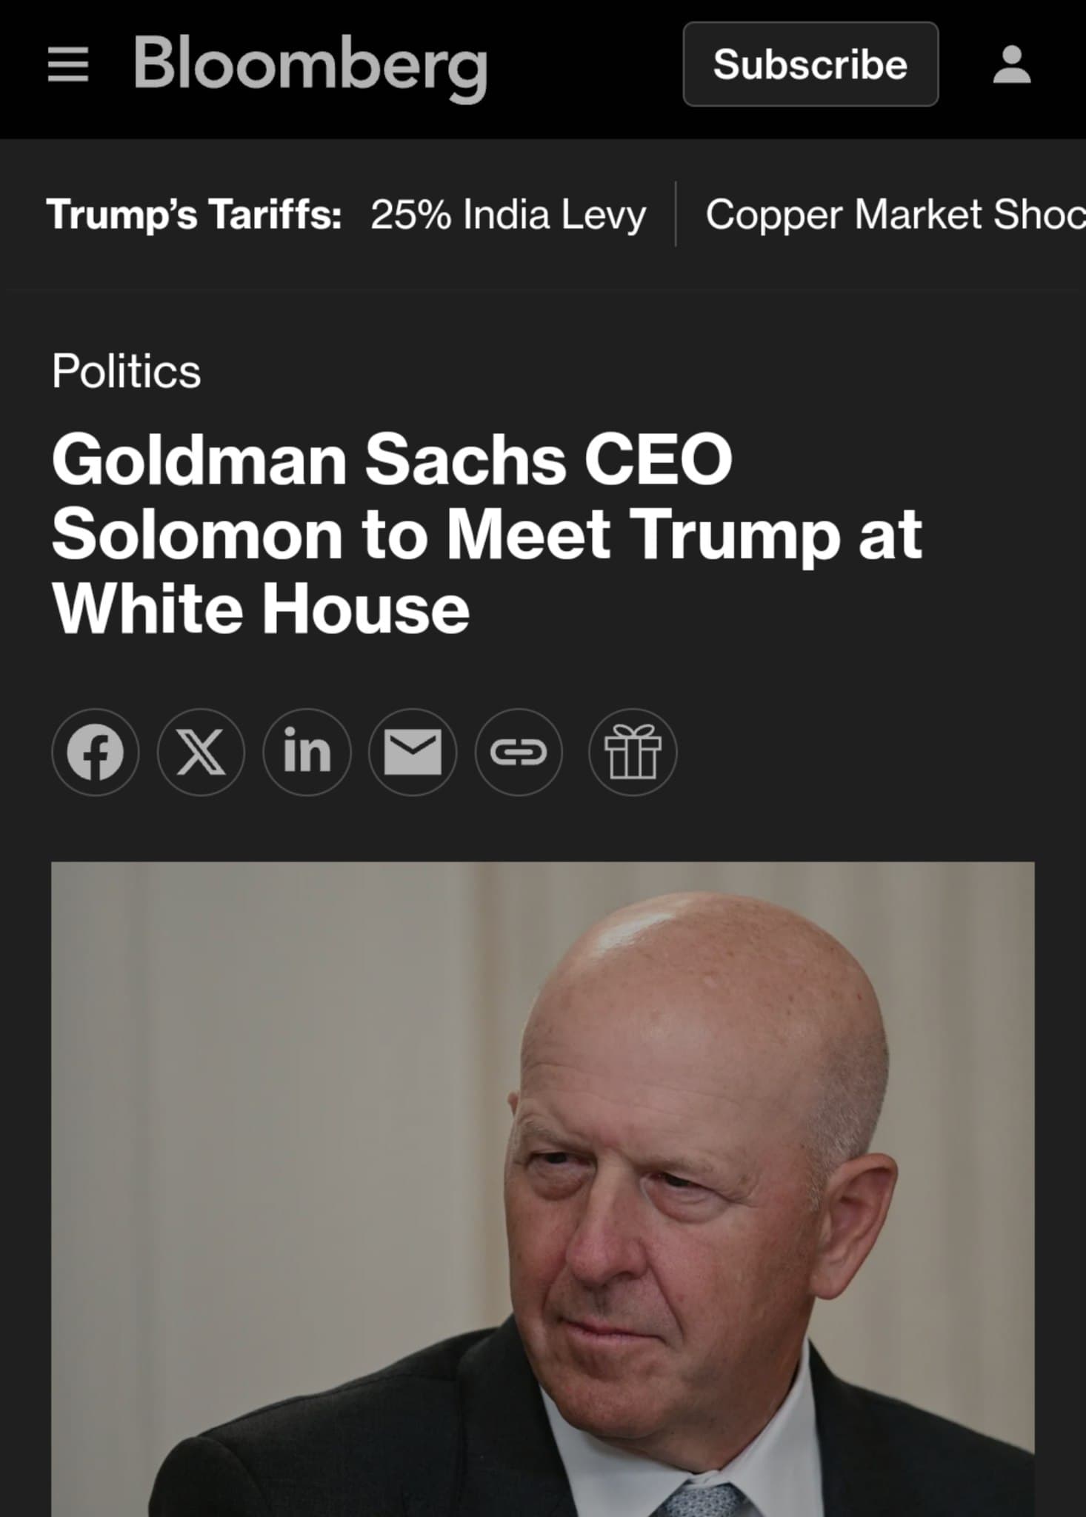Gift this article to someone
1086x1517 pixels.
coord(633,752)
